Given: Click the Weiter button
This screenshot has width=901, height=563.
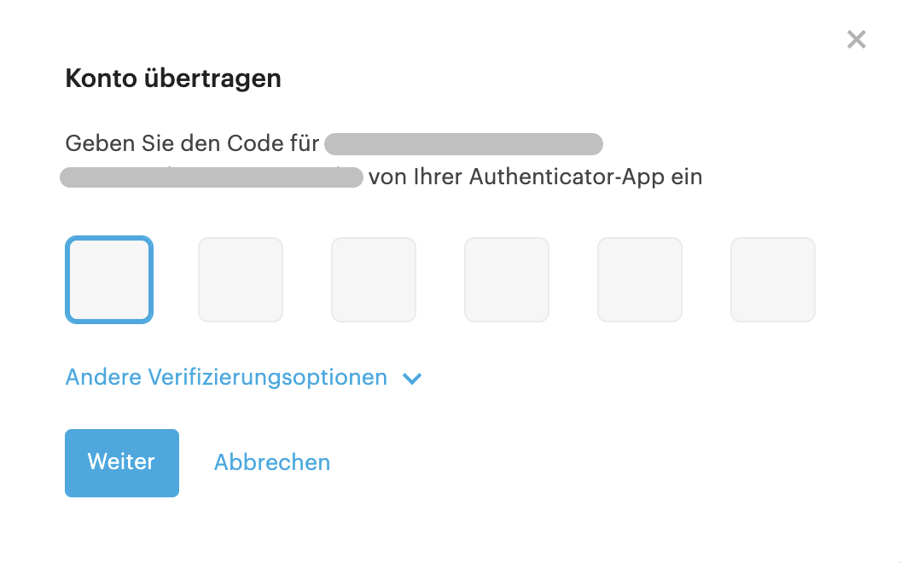Looking at the screenshot, I should 122,463.
